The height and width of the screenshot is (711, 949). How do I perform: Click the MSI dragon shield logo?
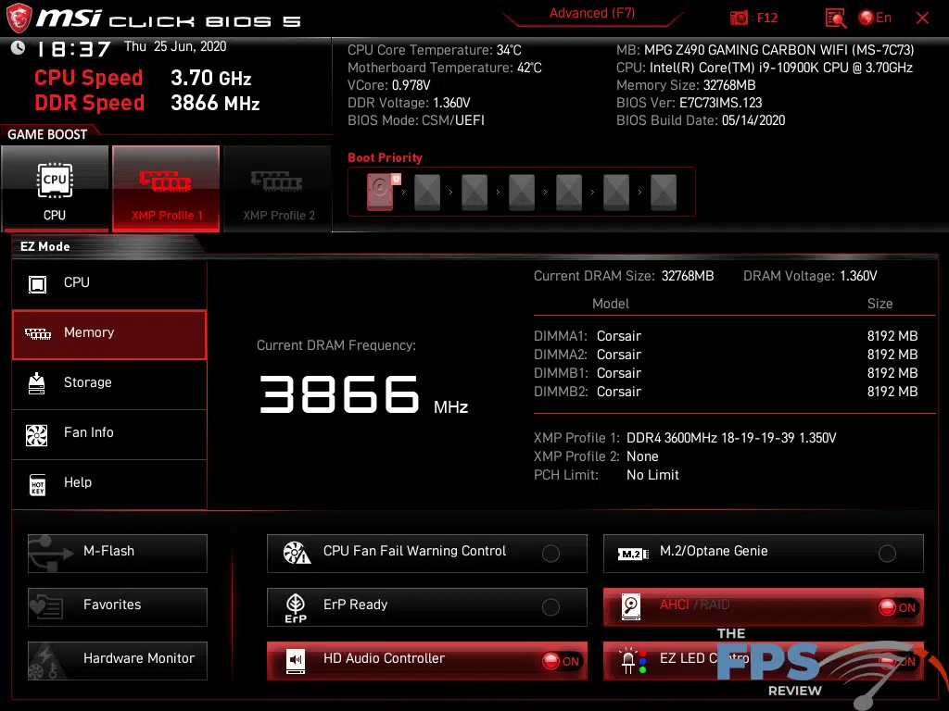click(x=19, y=18)
